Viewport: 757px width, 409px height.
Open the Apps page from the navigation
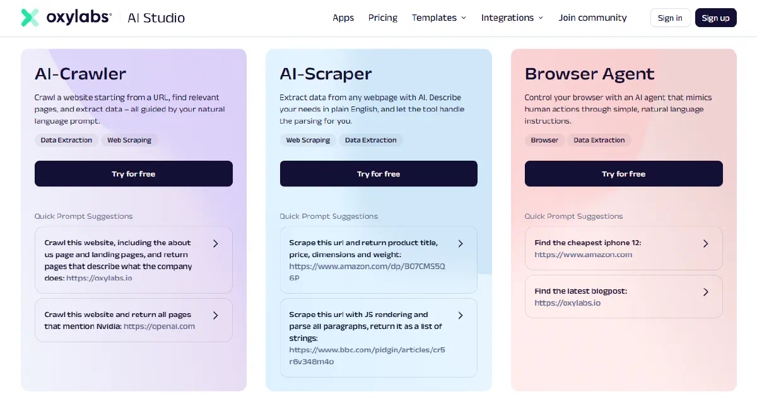[343, 18]
